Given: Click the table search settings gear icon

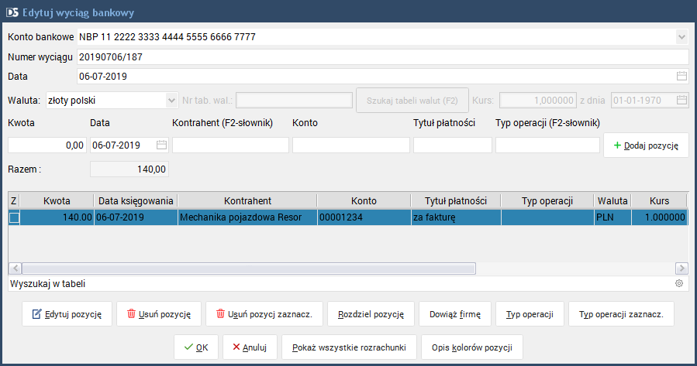Looking at the screenshot, I should (678, 283).
